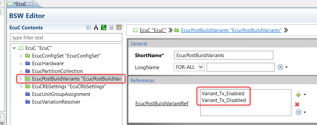317x125 pixels.
Task: Click the references tools wrench icon
Action: coord(299,112)
